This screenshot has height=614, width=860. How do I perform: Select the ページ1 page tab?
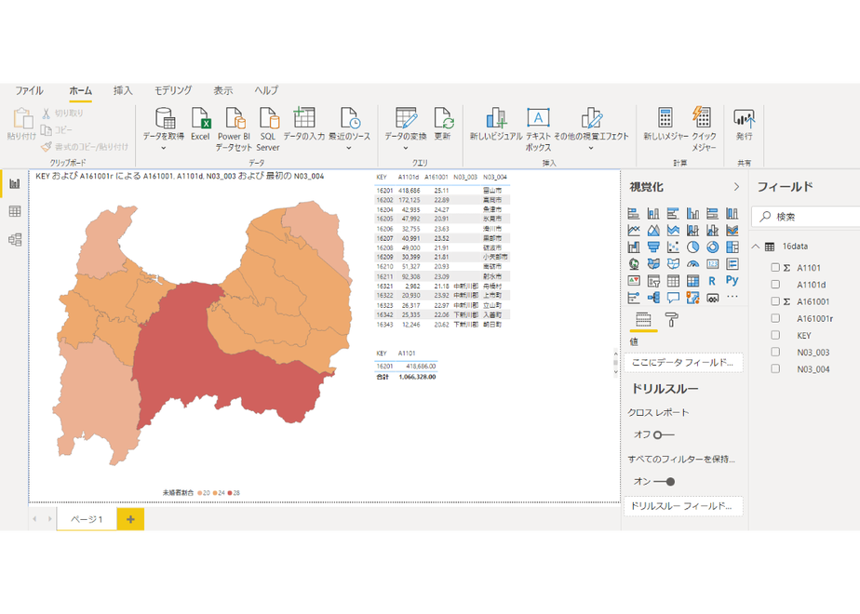point(87,519)
